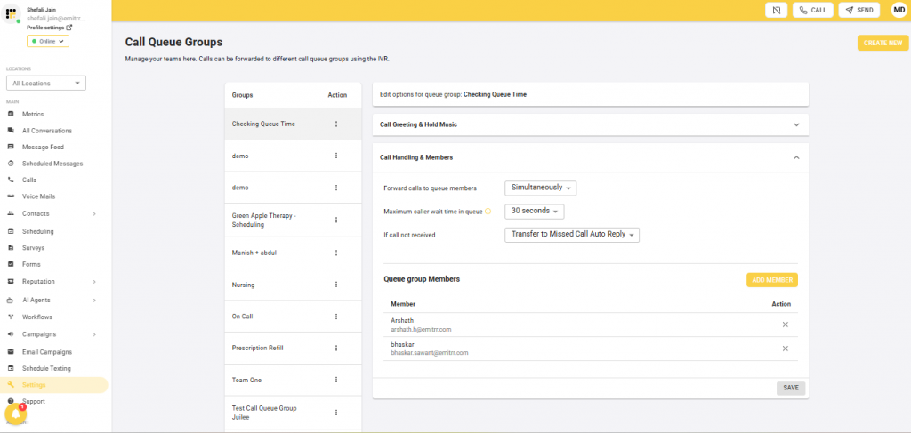This screenshot has height=433, width=911.
Task: Click the Emitrr logo in top-left
Action: 11,14
